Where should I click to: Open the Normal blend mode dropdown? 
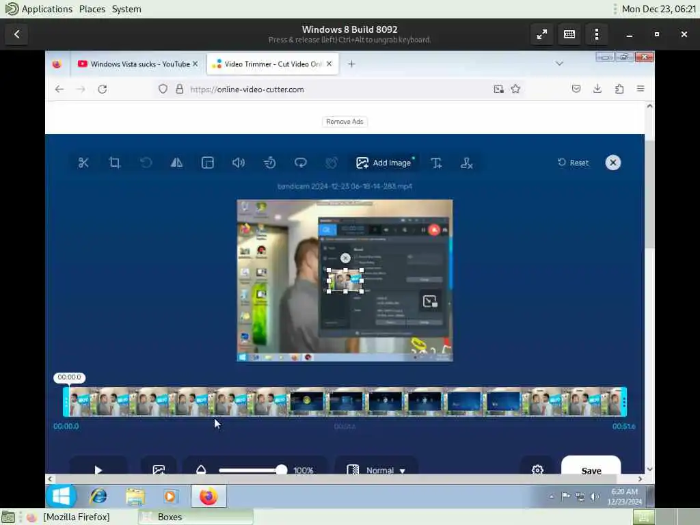pos(377,470)
